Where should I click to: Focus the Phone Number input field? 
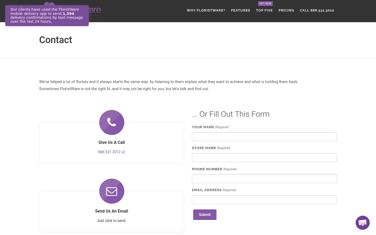[x=264, y=179]
